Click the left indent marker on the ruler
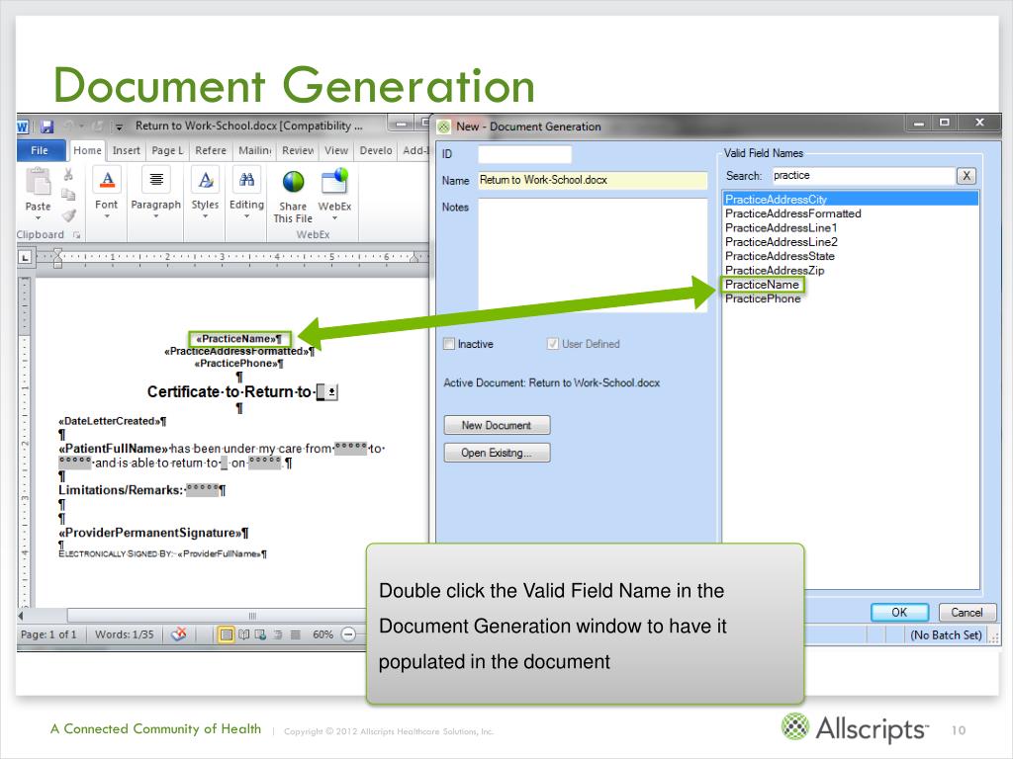The image size is (1013, 759). [x=57, y=258]
